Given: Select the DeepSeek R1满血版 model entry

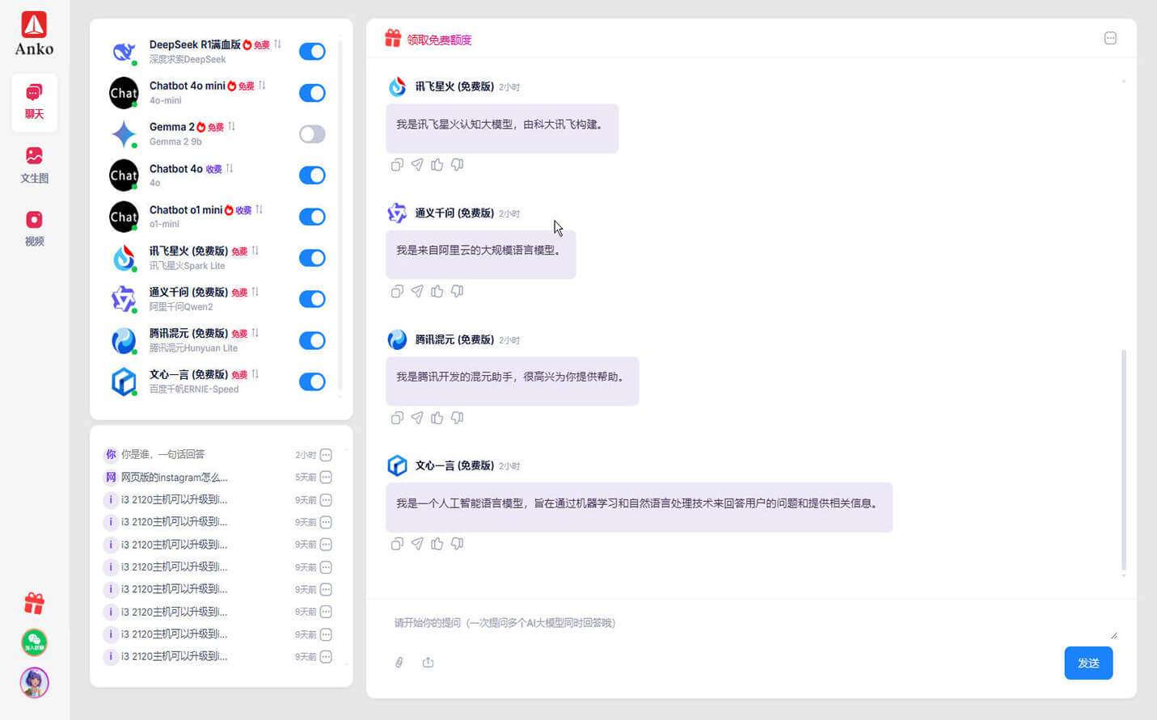Looking at the screenshot, I should click(x=217, y=52).
